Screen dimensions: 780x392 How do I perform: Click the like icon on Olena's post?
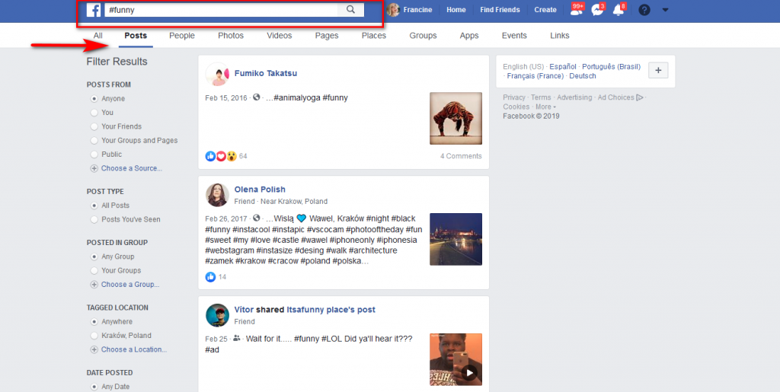210,277
